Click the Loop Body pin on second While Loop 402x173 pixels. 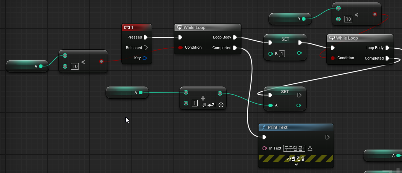[x=387, y=48]
